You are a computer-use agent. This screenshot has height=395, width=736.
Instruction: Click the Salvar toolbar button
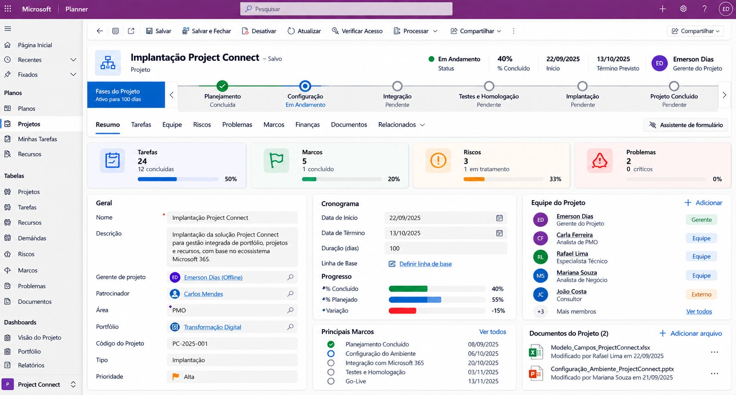[158, 31]
